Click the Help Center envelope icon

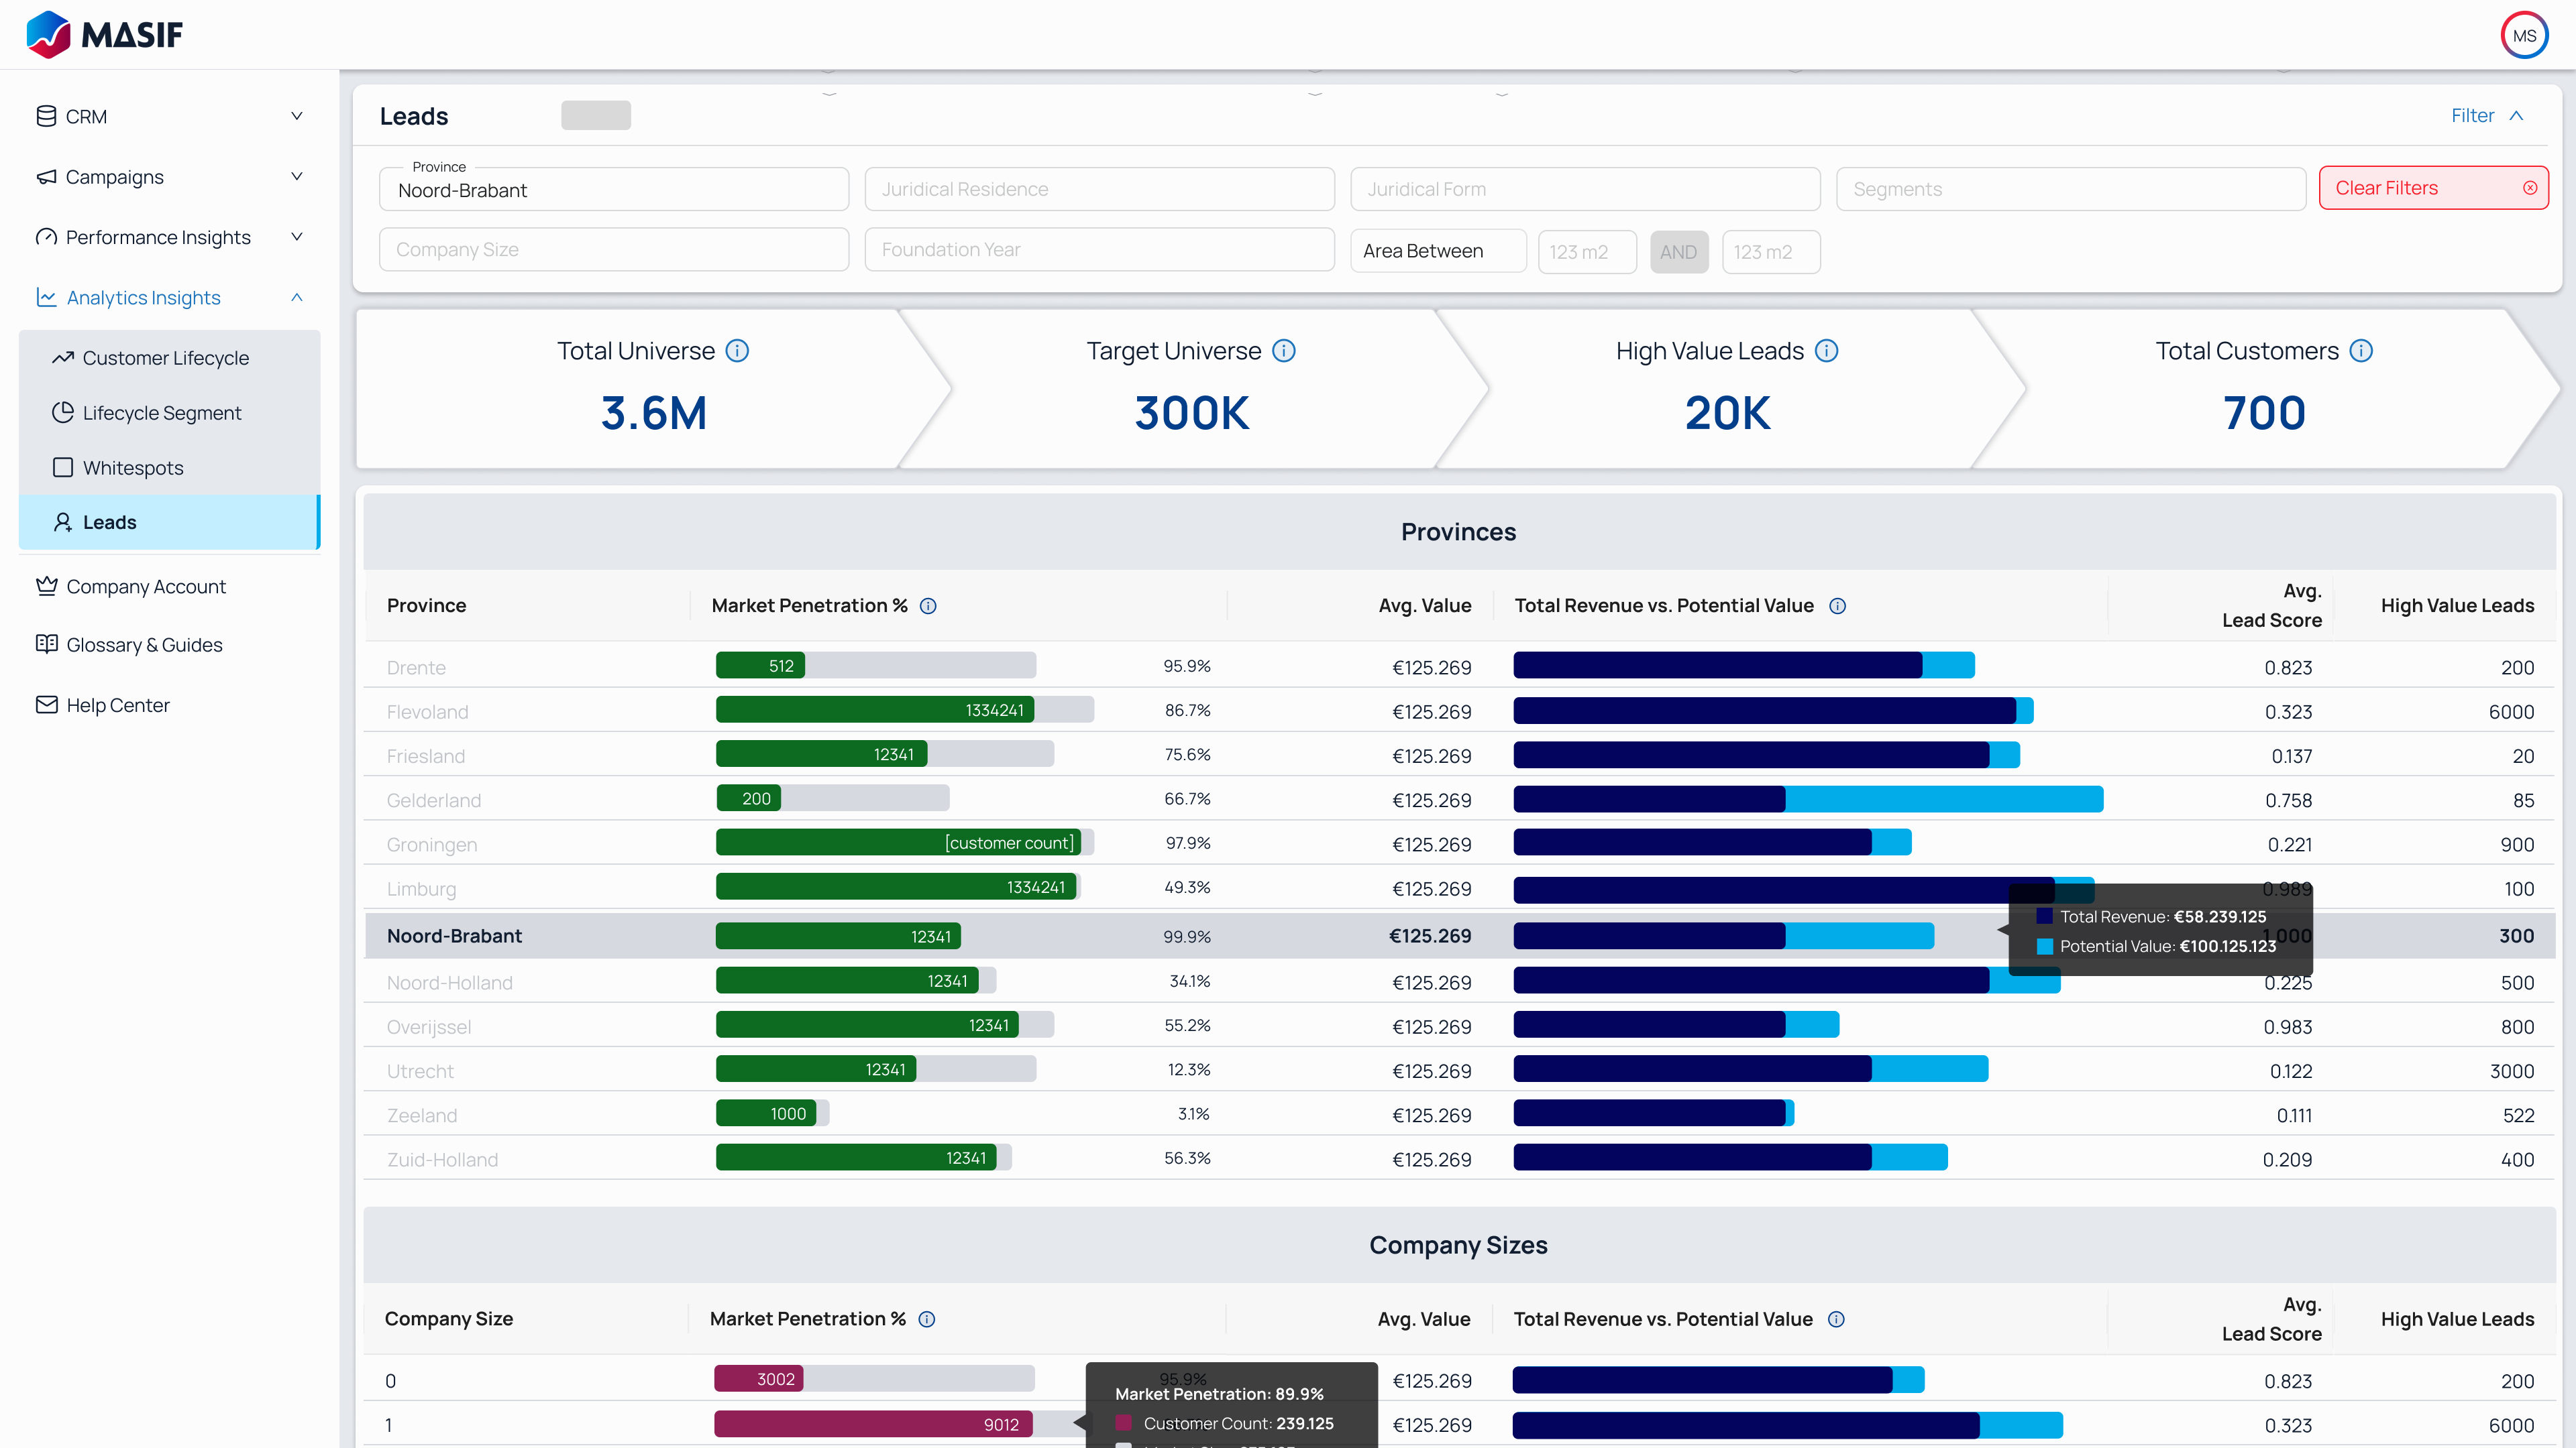tap(46, 703)
